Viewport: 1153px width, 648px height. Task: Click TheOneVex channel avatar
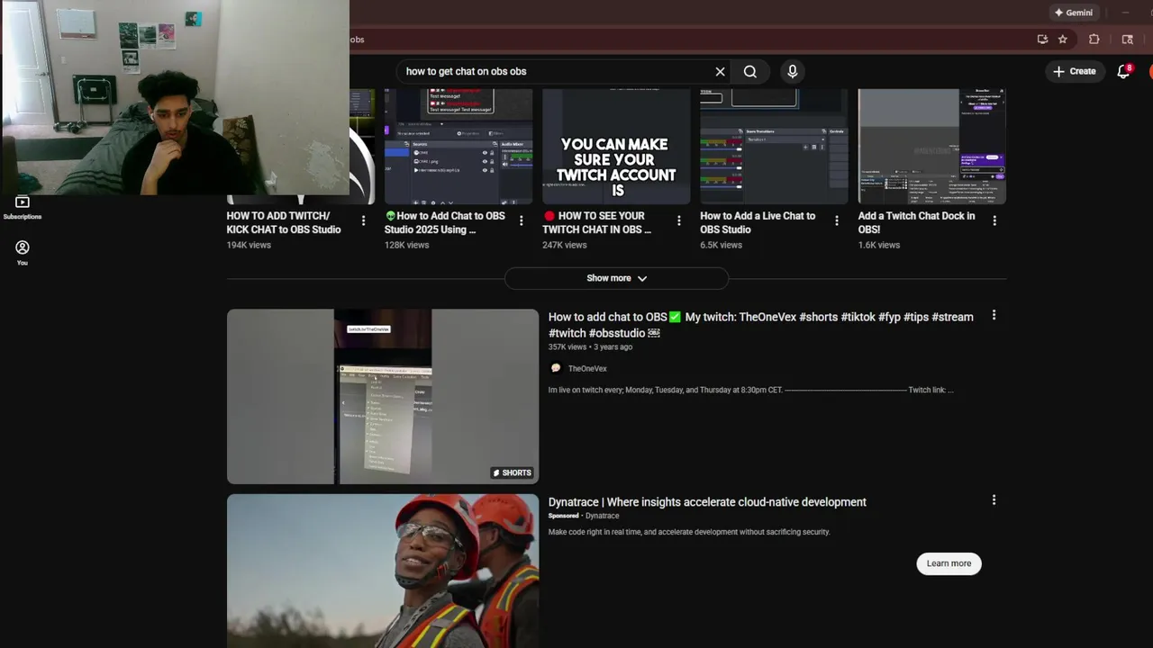556,368
